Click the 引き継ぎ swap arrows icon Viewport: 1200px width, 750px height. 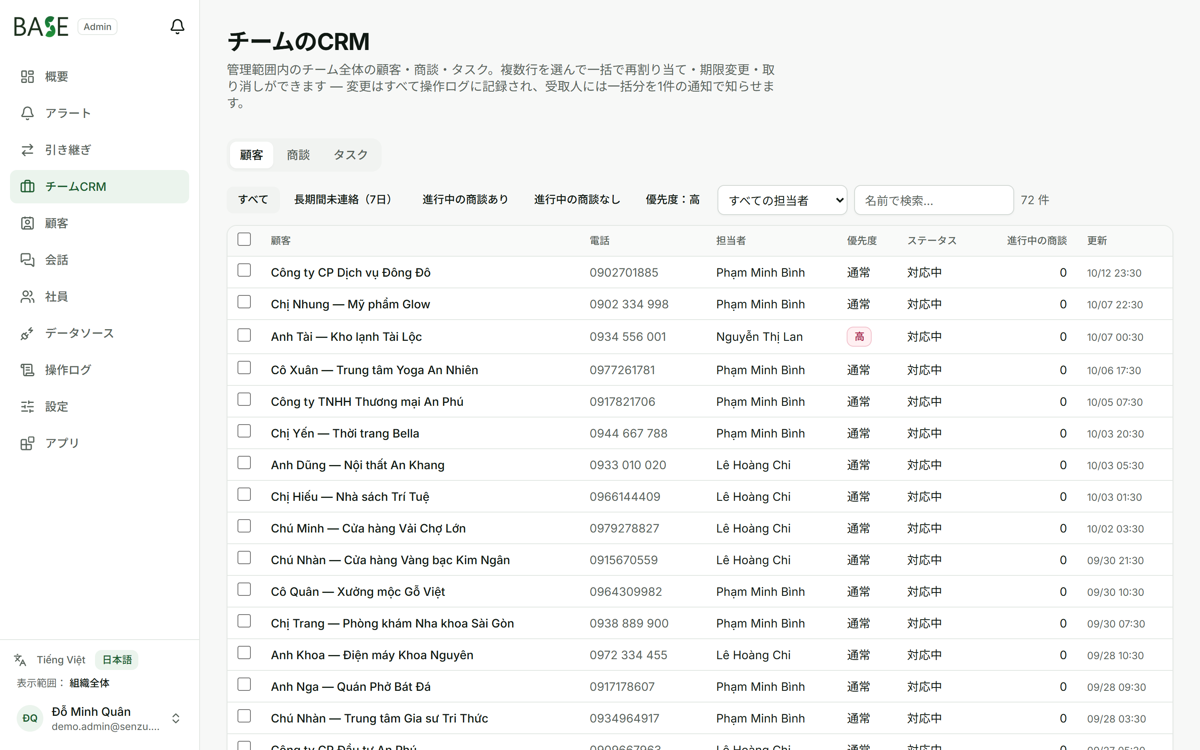[x=27, y=150]
